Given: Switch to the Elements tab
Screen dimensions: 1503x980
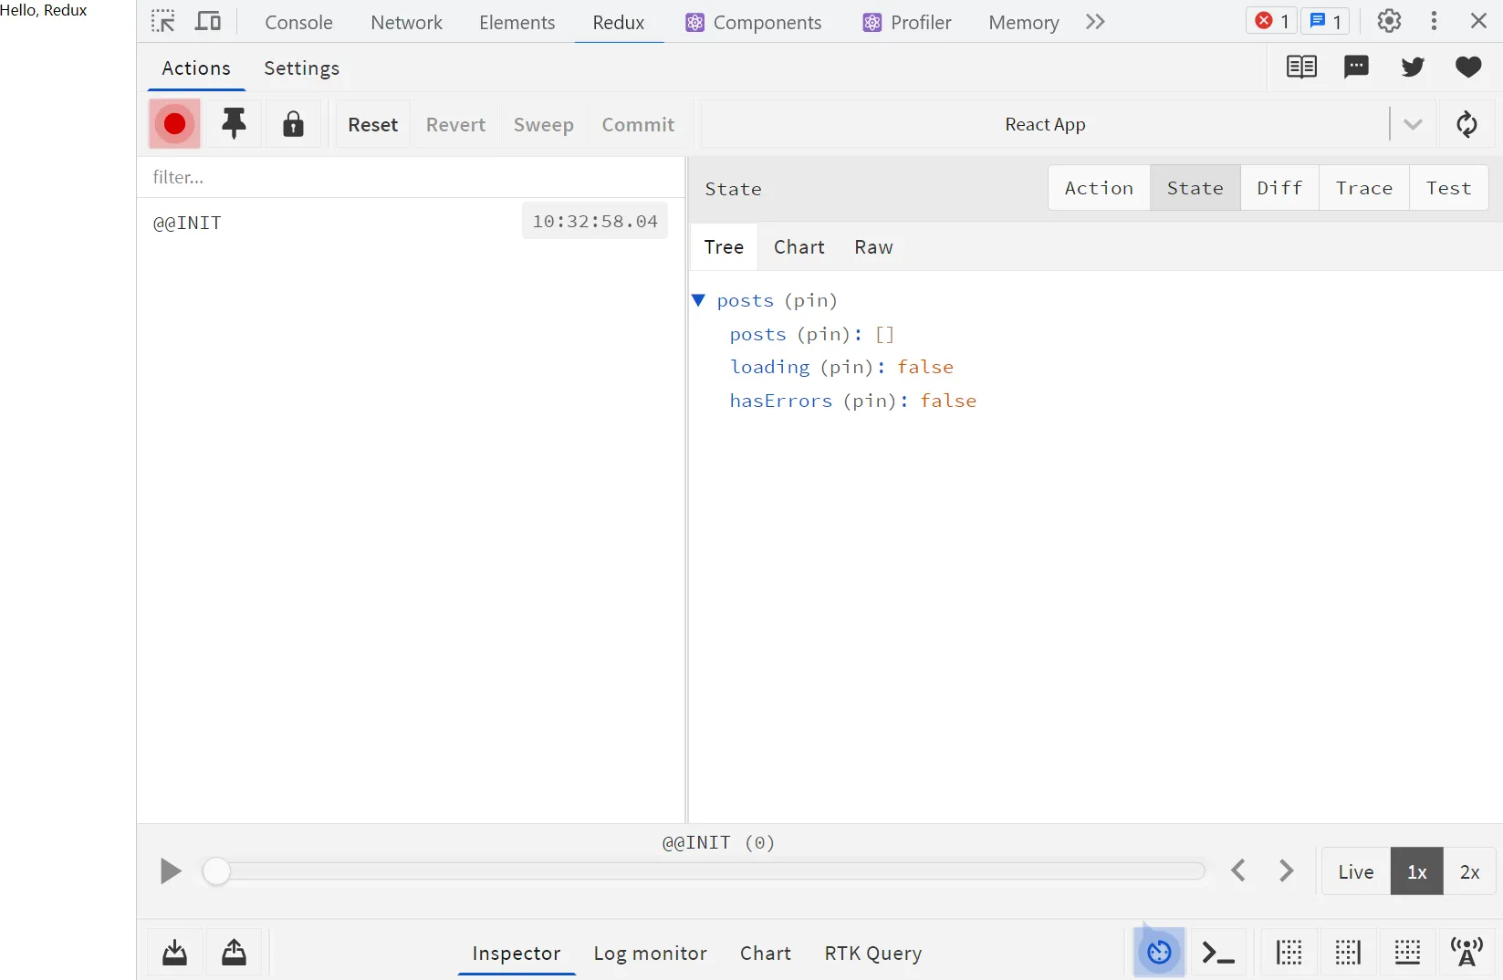Looking at the screenshot, I should pos(517,22).
